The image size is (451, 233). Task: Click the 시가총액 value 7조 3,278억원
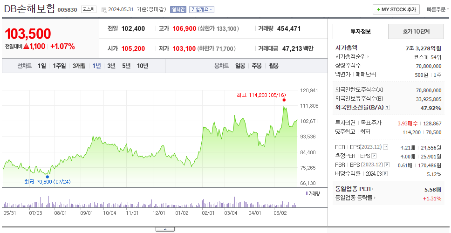tap(424, 48)
